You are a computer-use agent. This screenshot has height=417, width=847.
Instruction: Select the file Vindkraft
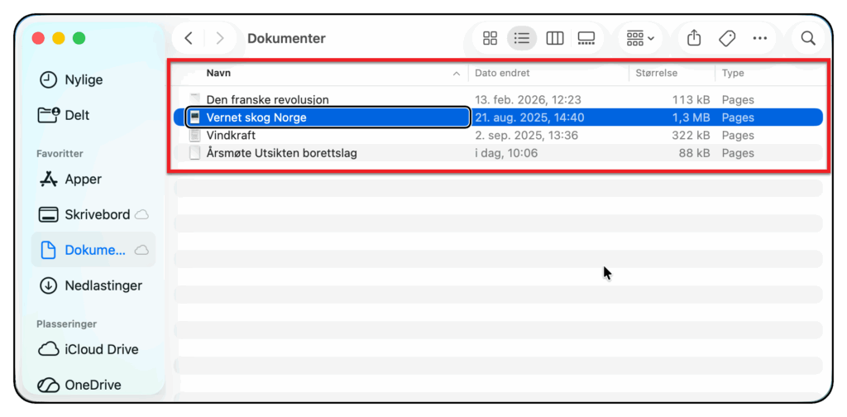[497, 135]
